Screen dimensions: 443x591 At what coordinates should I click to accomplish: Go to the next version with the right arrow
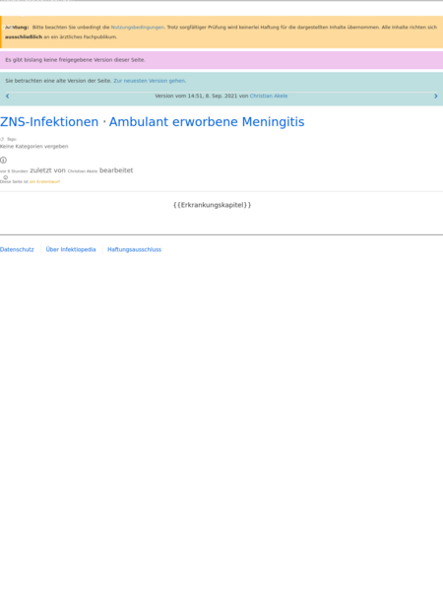[436, 97]
